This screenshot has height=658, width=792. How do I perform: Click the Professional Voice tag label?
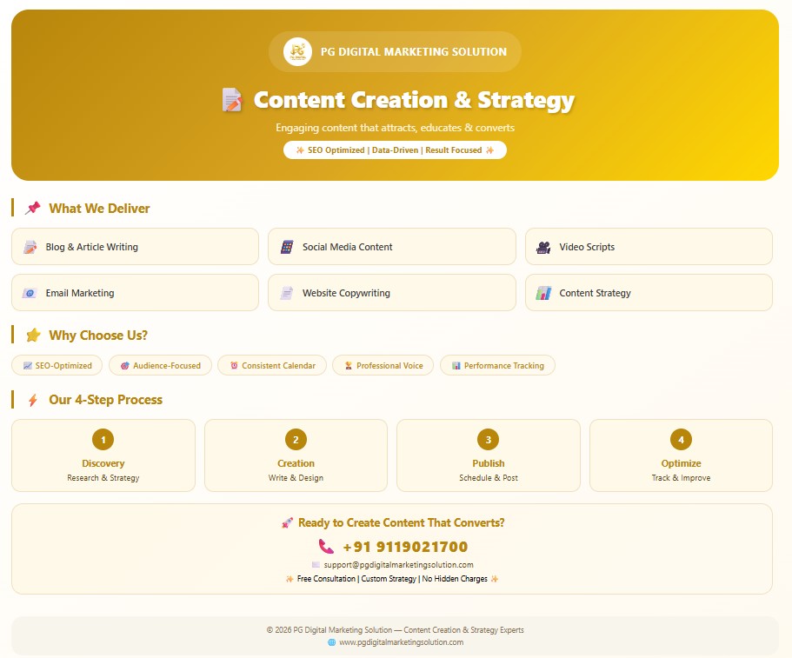click(x=390, y=366)
